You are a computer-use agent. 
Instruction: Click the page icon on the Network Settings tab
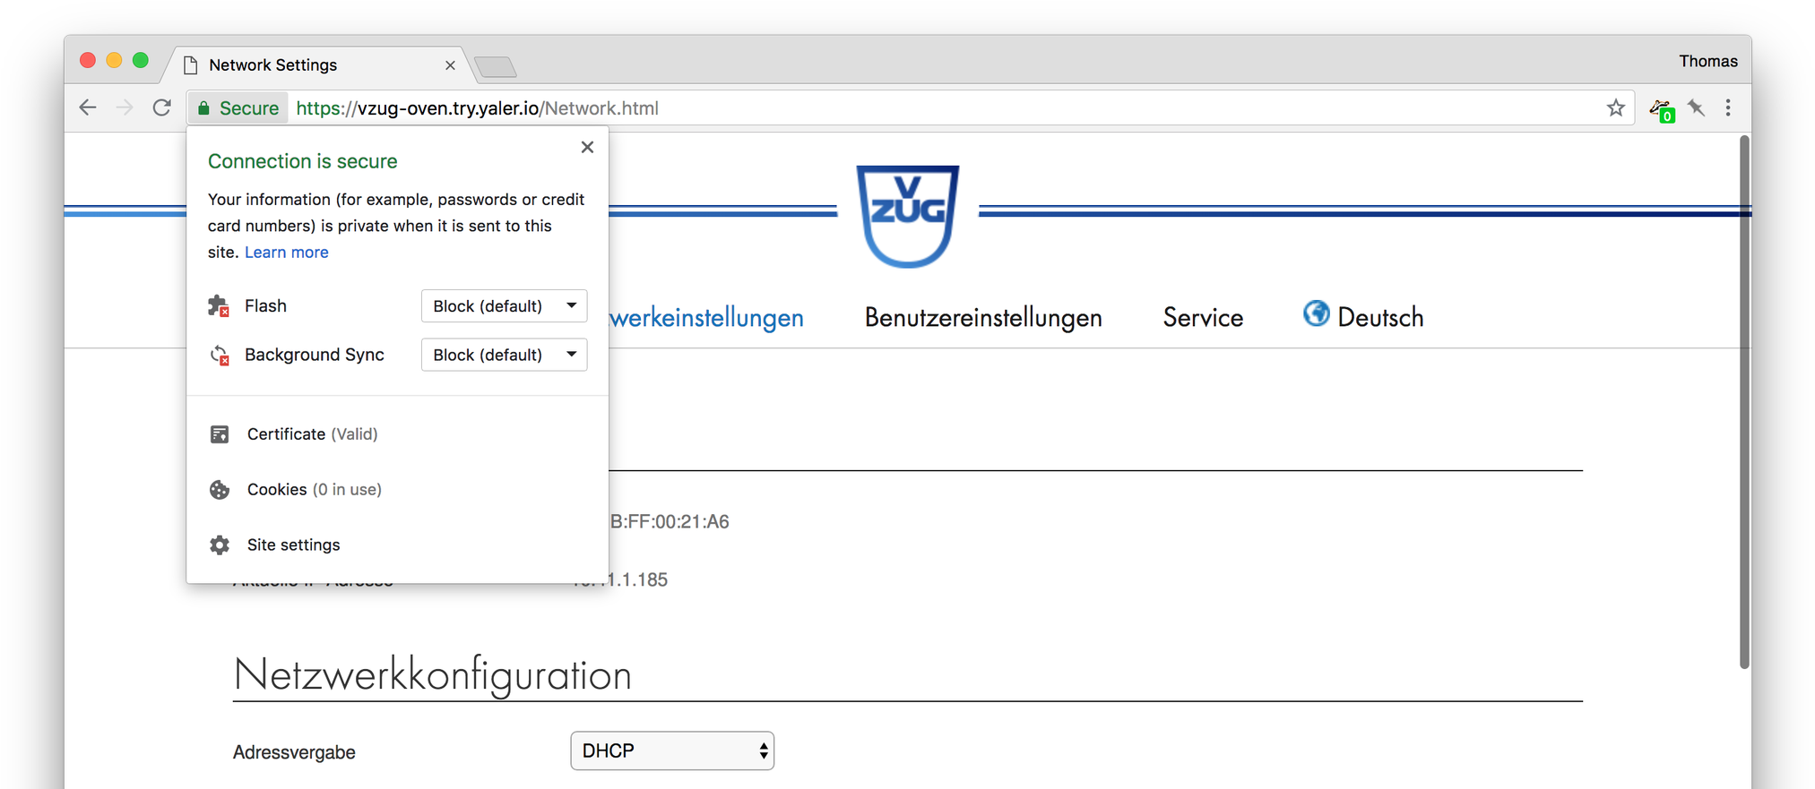[x=190, y=65]
